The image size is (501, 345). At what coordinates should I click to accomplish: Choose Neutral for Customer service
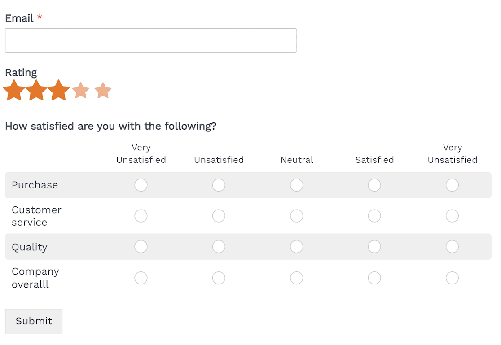[296, 216]
